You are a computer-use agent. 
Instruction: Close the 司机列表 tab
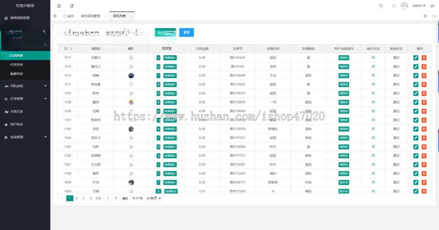pyautogui.click(x=131, y=16)
